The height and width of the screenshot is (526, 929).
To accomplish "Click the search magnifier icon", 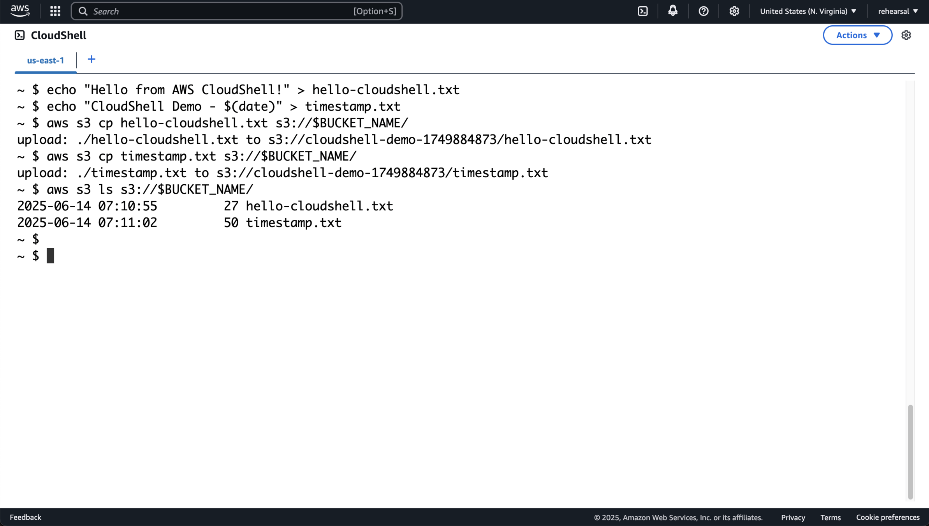I will 83,11.
